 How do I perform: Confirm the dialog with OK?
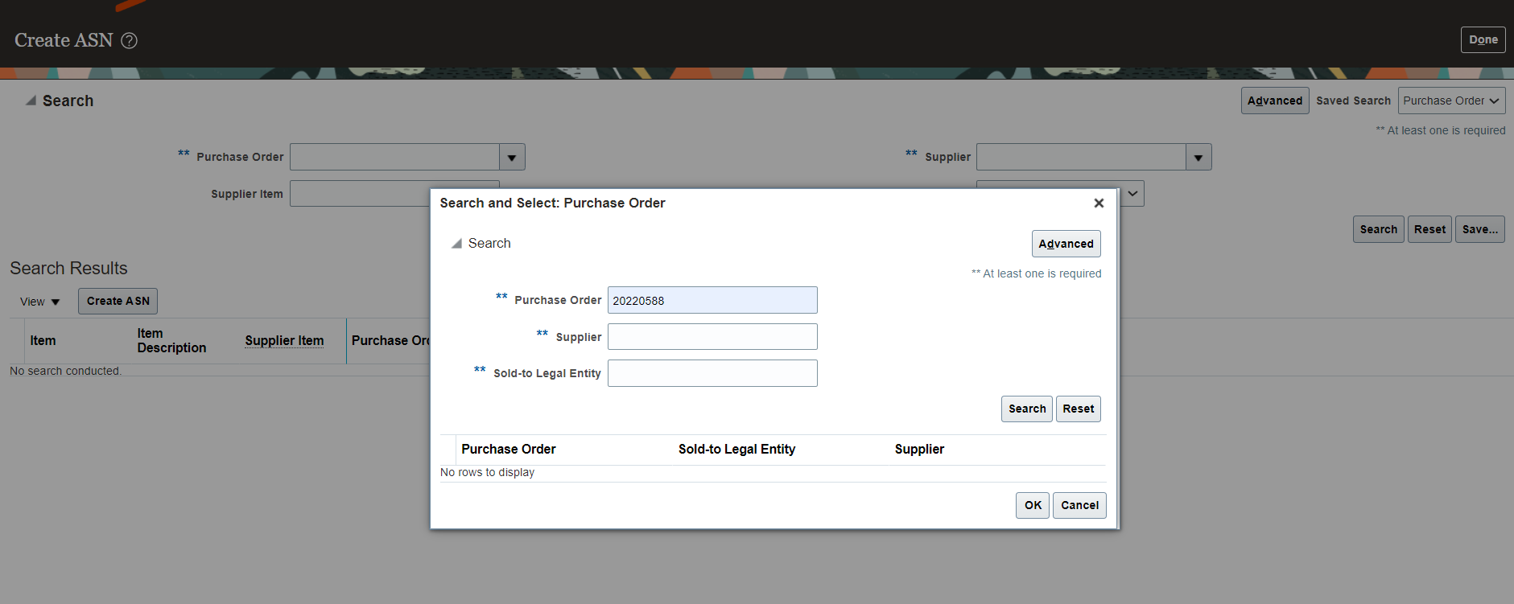1033,505
